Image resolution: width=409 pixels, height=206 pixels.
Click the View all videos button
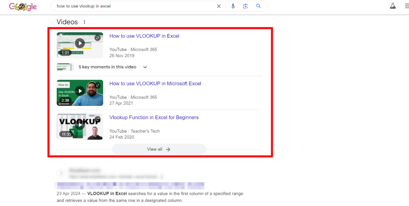tap(159, 149)
